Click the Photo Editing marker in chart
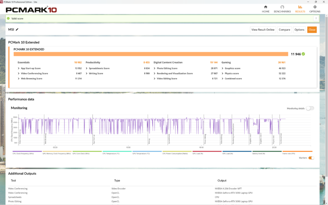 point(205,139)
